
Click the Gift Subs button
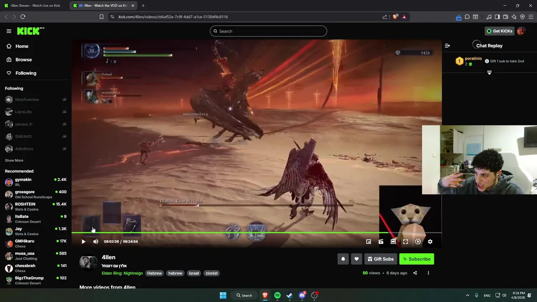[381, 259]
